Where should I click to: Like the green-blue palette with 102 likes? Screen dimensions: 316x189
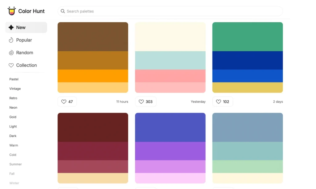pyautogui.click(x=222, y=101)
